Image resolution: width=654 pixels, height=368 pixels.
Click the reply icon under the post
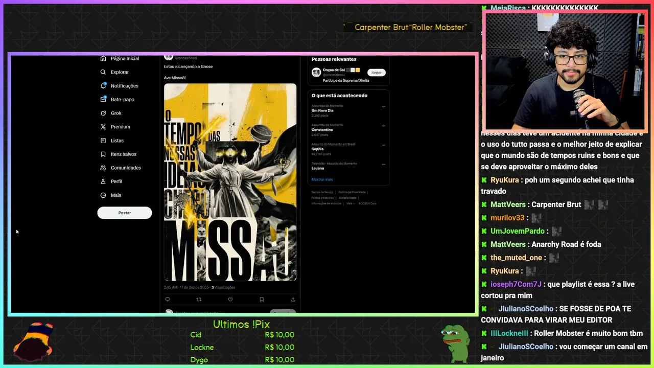pos(167,300)
